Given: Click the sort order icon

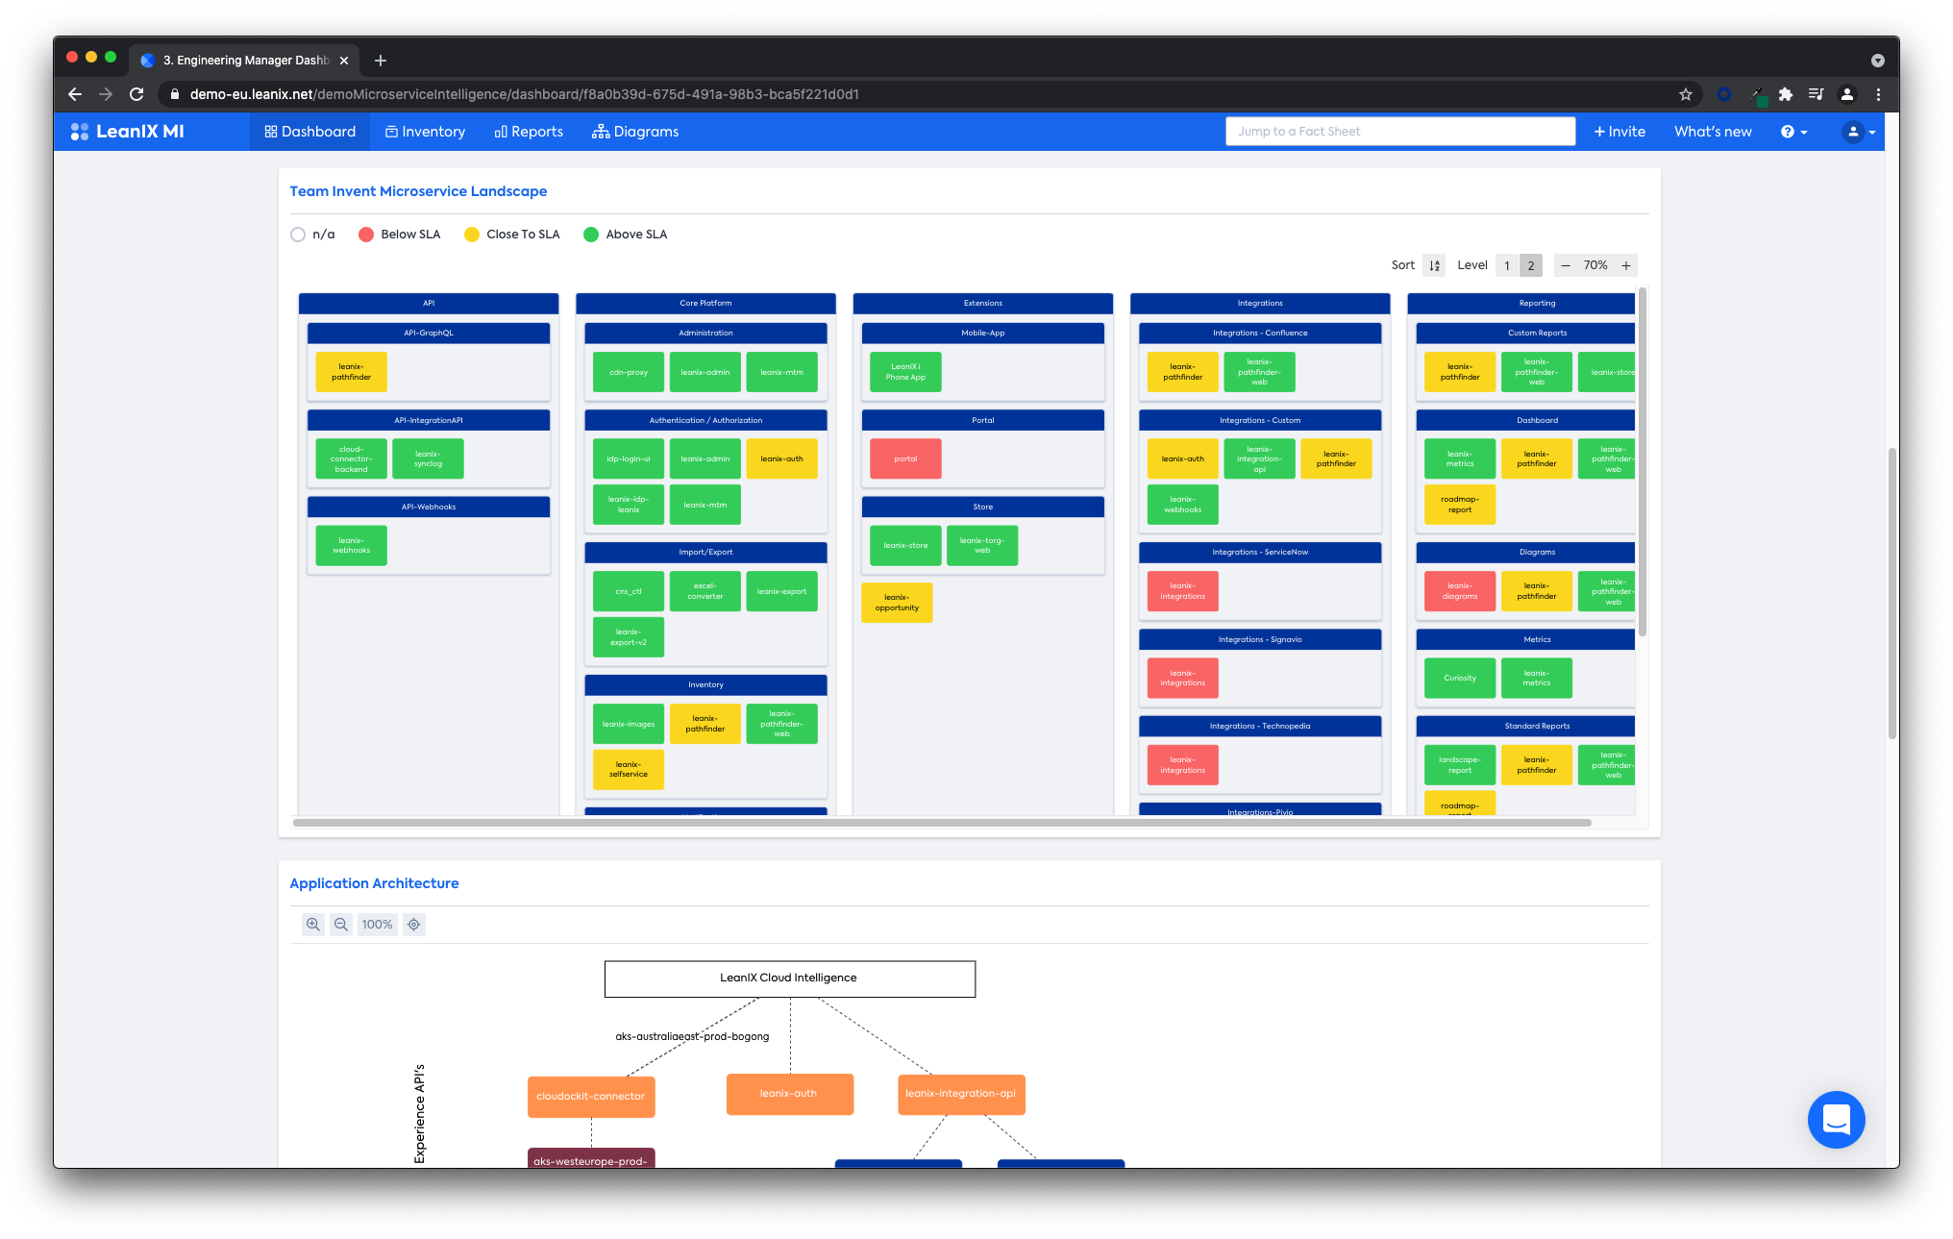Looking at the screenshot, I should pyautogui.click(x=1434, y=265).
